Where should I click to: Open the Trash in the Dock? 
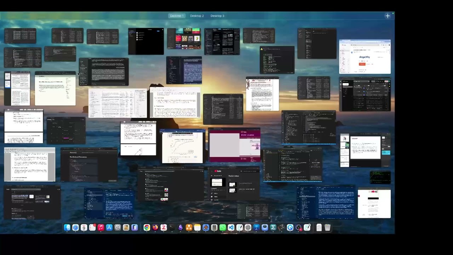tap(327, 228)
